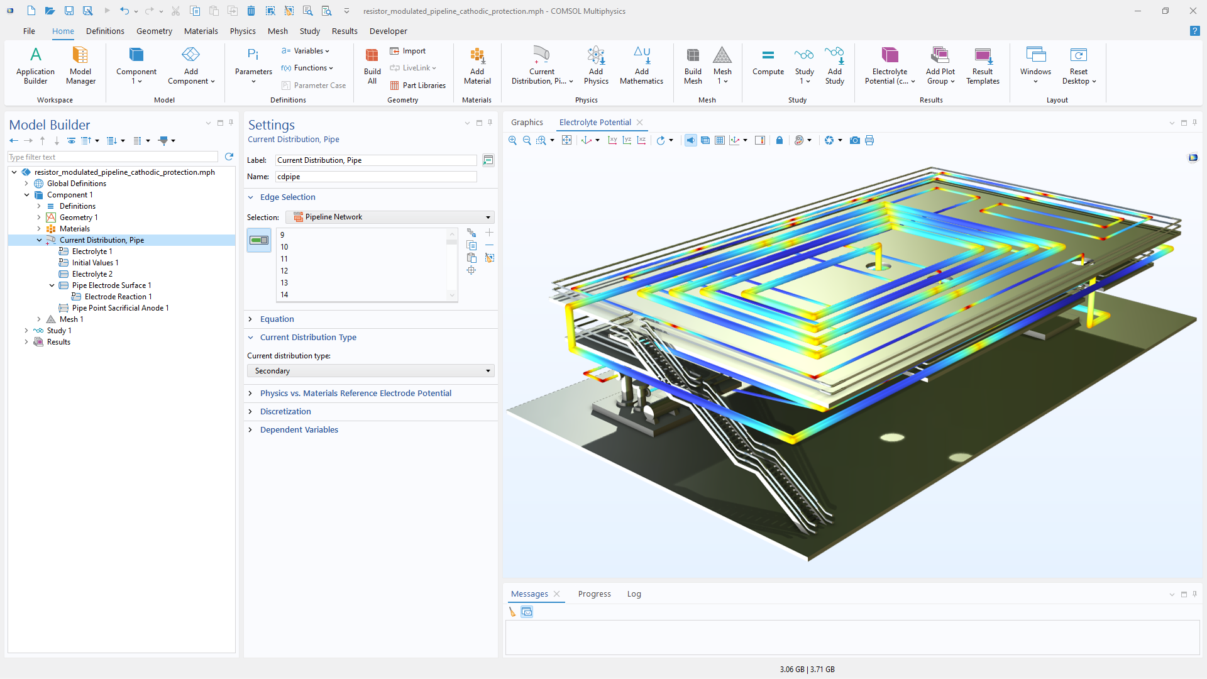Click the Print graphics icon
Viewport: 1207px width, 679px height.
tap(869, 140)
